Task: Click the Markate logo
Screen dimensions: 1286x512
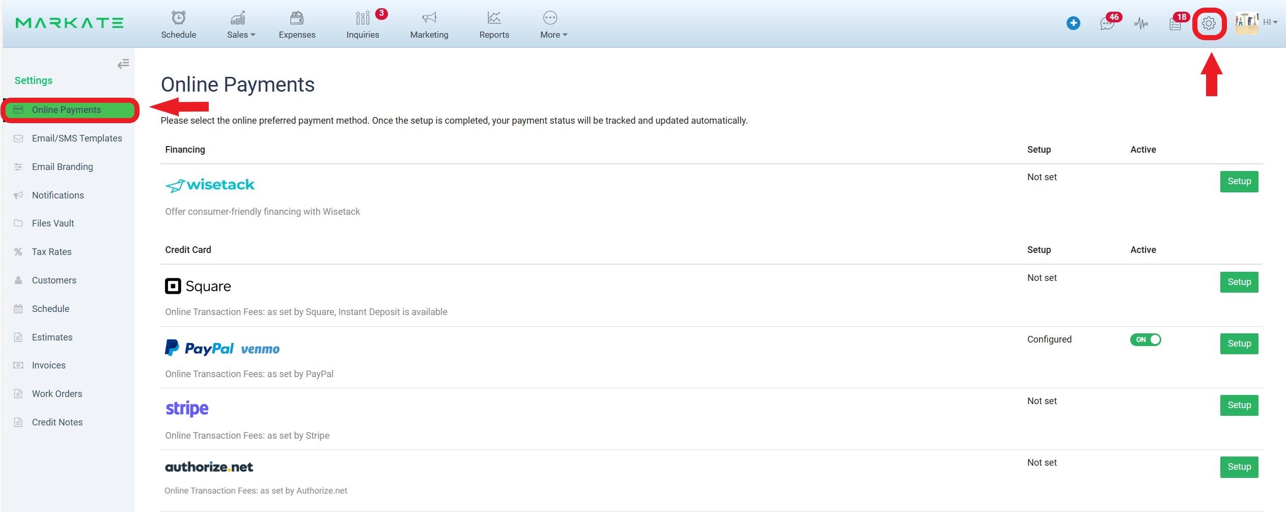Action: click(69, 23)
